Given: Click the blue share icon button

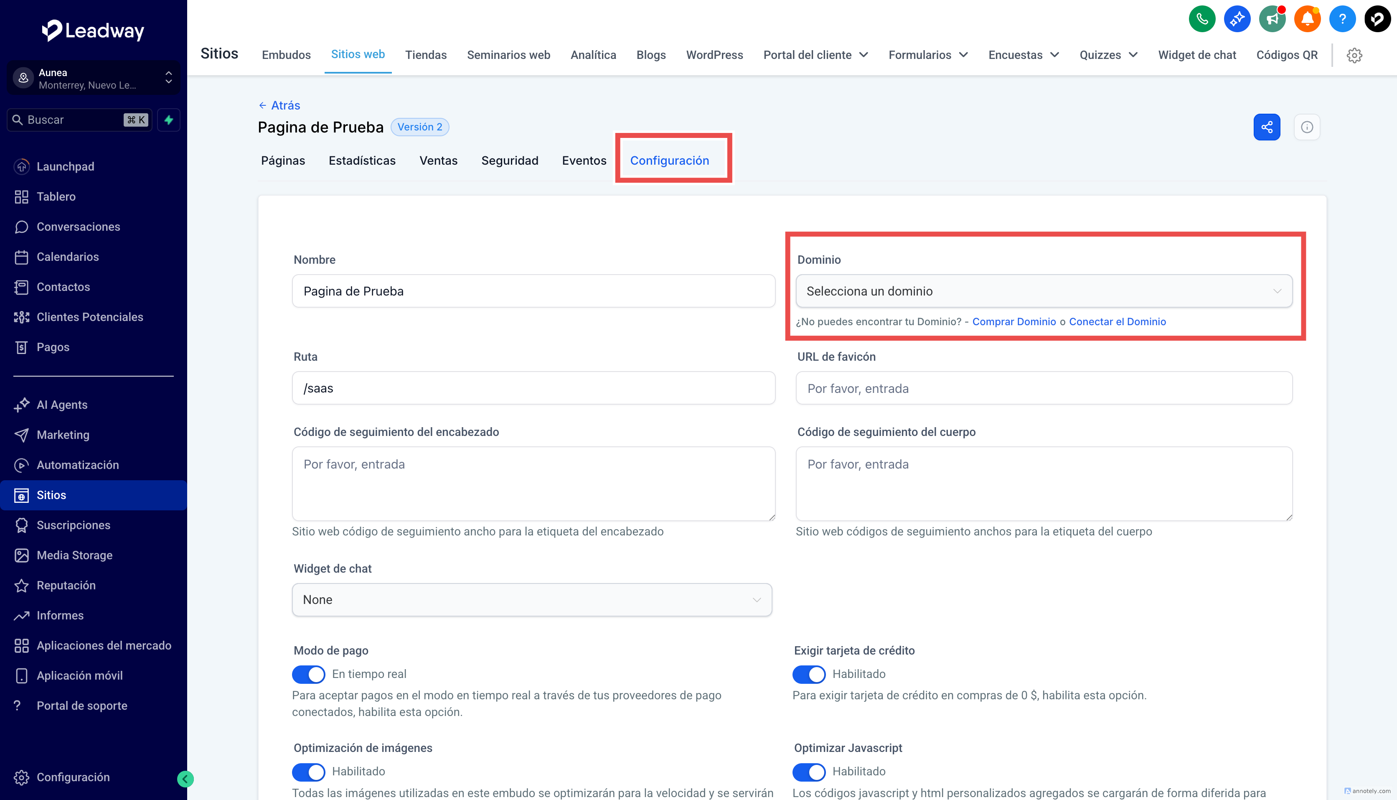Looking at the screenshot, I should 1266,127.
